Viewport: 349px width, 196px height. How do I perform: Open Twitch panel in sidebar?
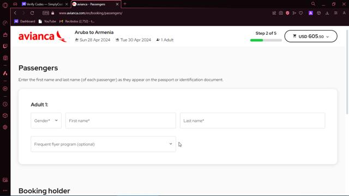pyautogui.click(x=5, y=46)
